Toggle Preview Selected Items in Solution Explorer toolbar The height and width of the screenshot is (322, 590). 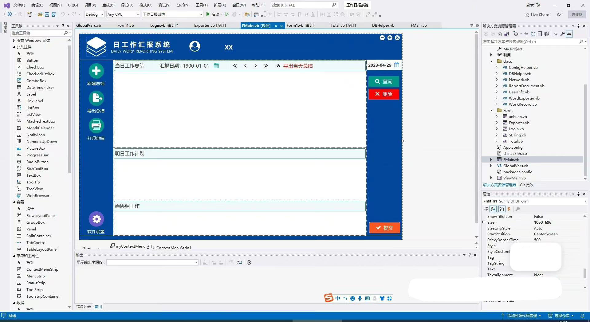click(x=569, y=34)
